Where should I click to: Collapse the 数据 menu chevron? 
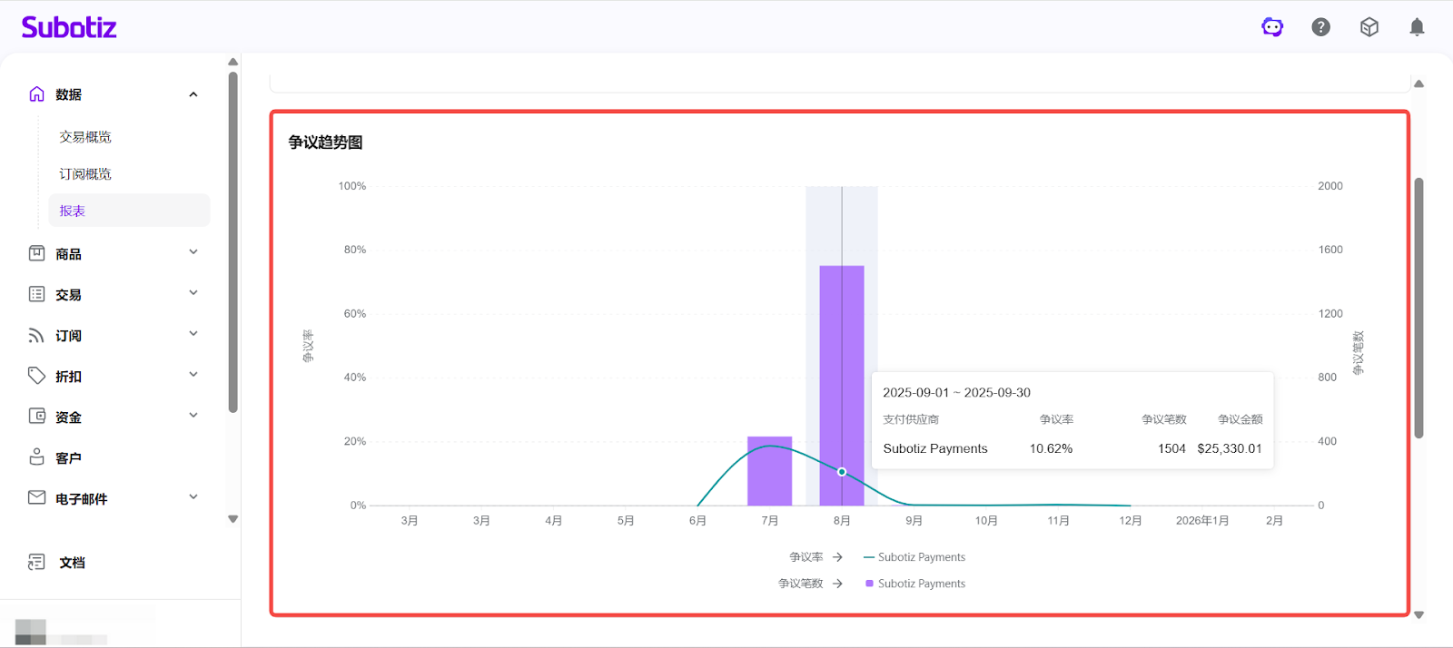point(193,94)
